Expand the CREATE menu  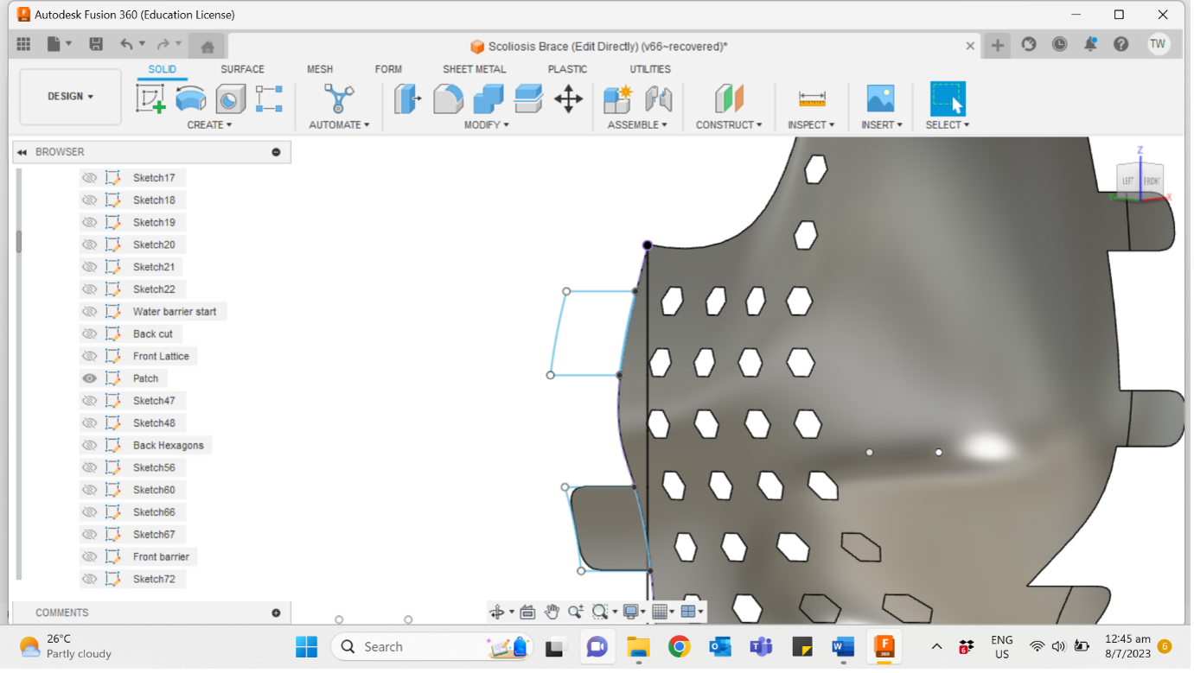(209, 125)
